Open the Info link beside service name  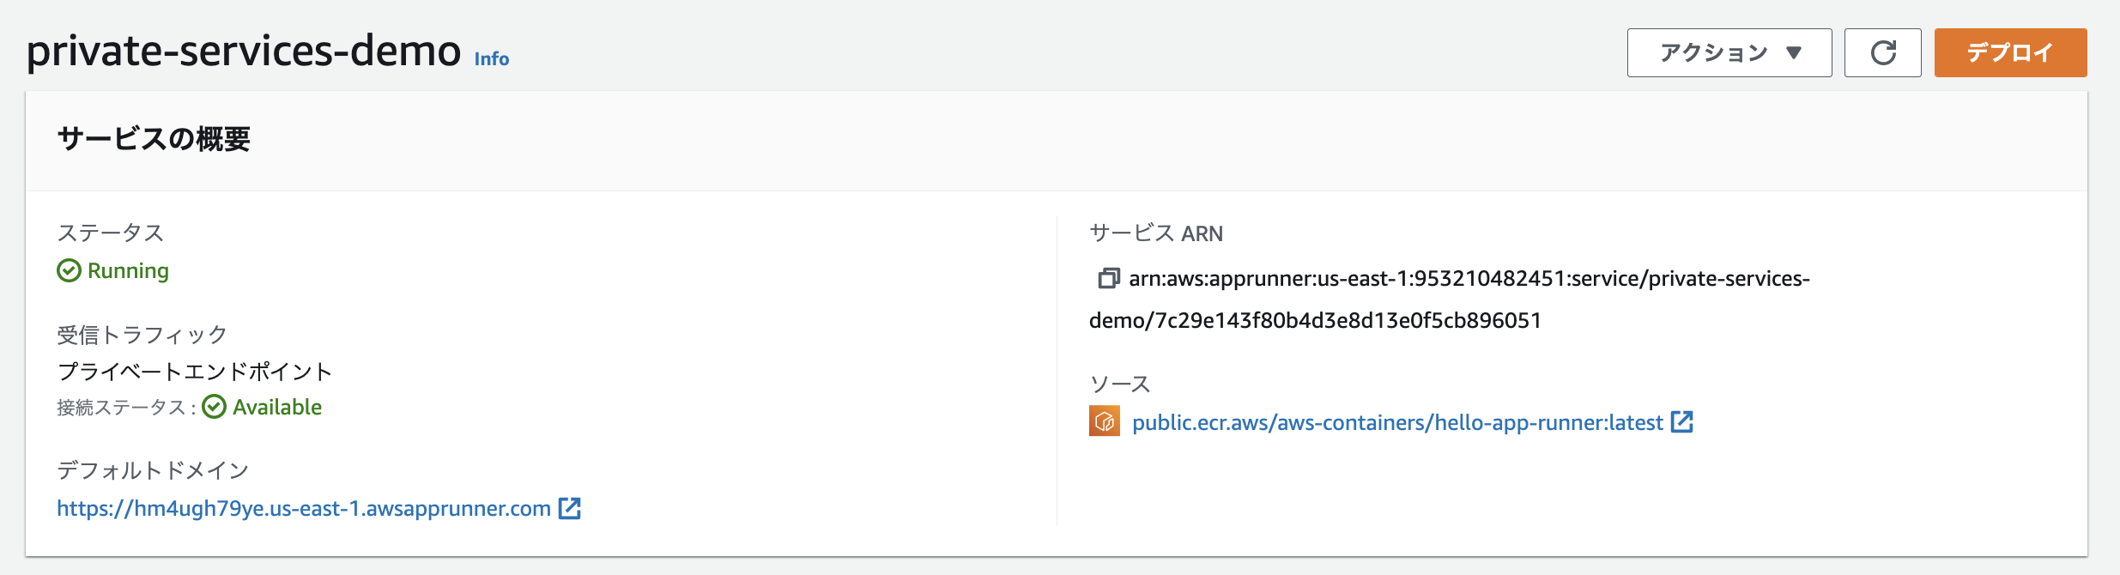[x=492, y=58]
